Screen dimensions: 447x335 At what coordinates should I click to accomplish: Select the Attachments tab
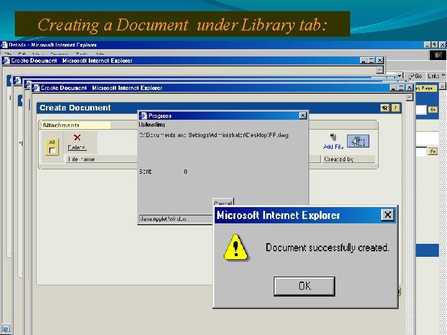[76, 125]
